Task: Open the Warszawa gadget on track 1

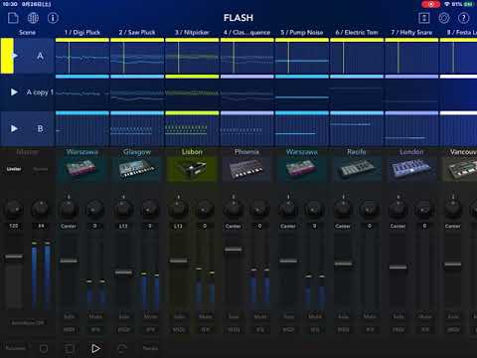Action: [81, 169]
